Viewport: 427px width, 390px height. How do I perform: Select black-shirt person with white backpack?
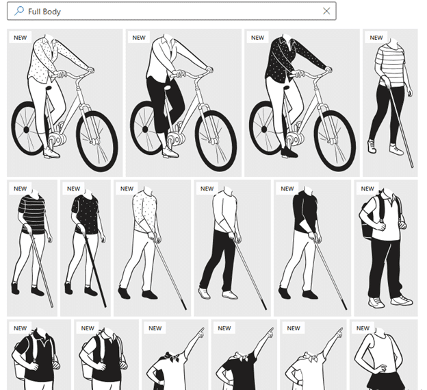coord(105,358)
